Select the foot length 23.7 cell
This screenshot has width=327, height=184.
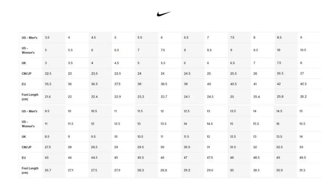[164, 97]
